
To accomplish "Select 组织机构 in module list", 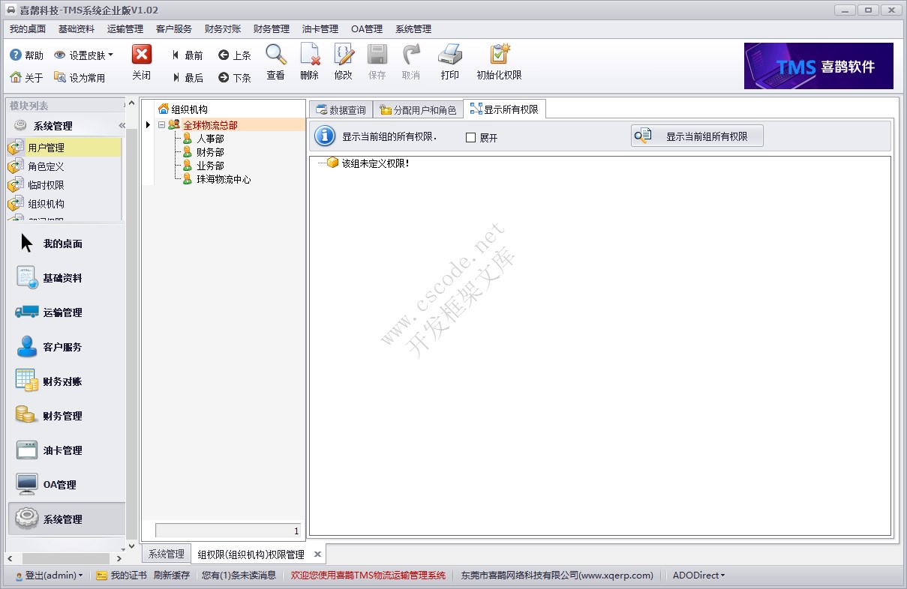I will (64, 204).
